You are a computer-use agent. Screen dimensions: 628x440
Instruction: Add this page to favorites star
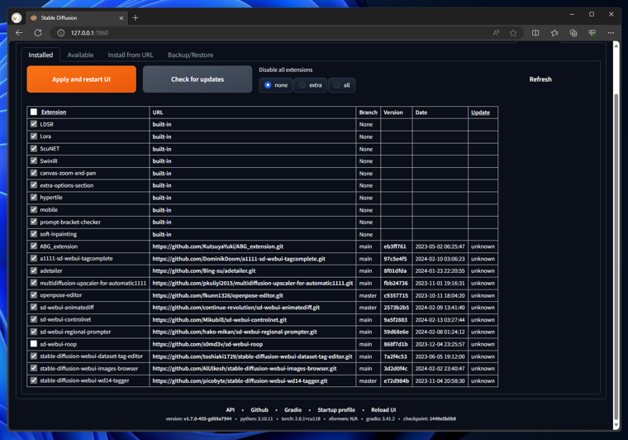pyautogui.click(x=513, y=33)
